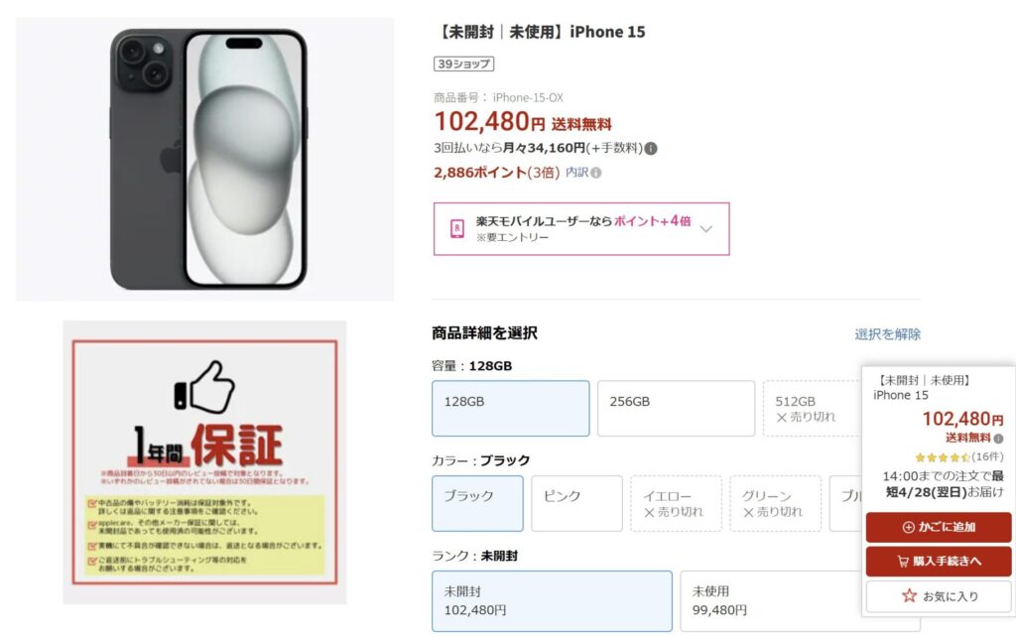Select the 256GB capacity option
The width and height of the screenshot is (1016, 641).
pos(676,409)
